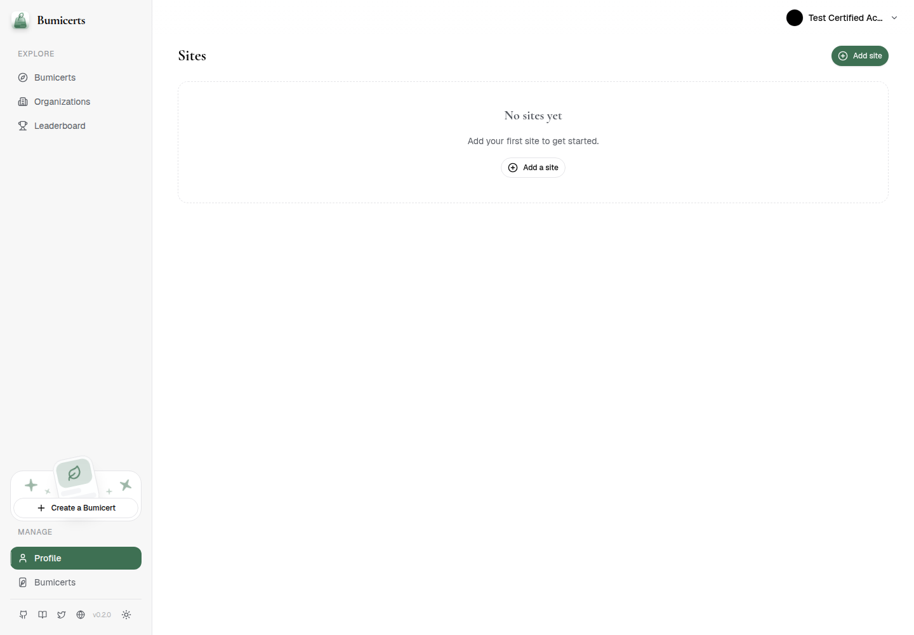Image resolution: width=914 pixels, height=635 pixels.
Task: Click the Sites page heading
Action: pyautogui.click(x=192, y=56)
